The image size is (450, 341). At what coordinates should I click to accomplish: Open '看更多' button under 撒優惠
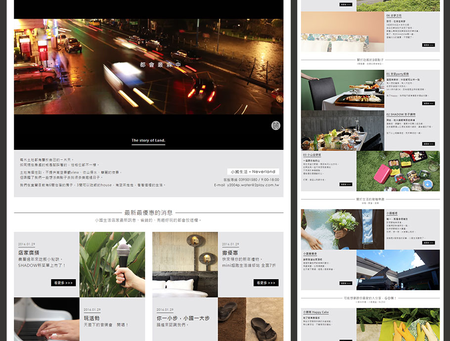[x=266, y=283]
